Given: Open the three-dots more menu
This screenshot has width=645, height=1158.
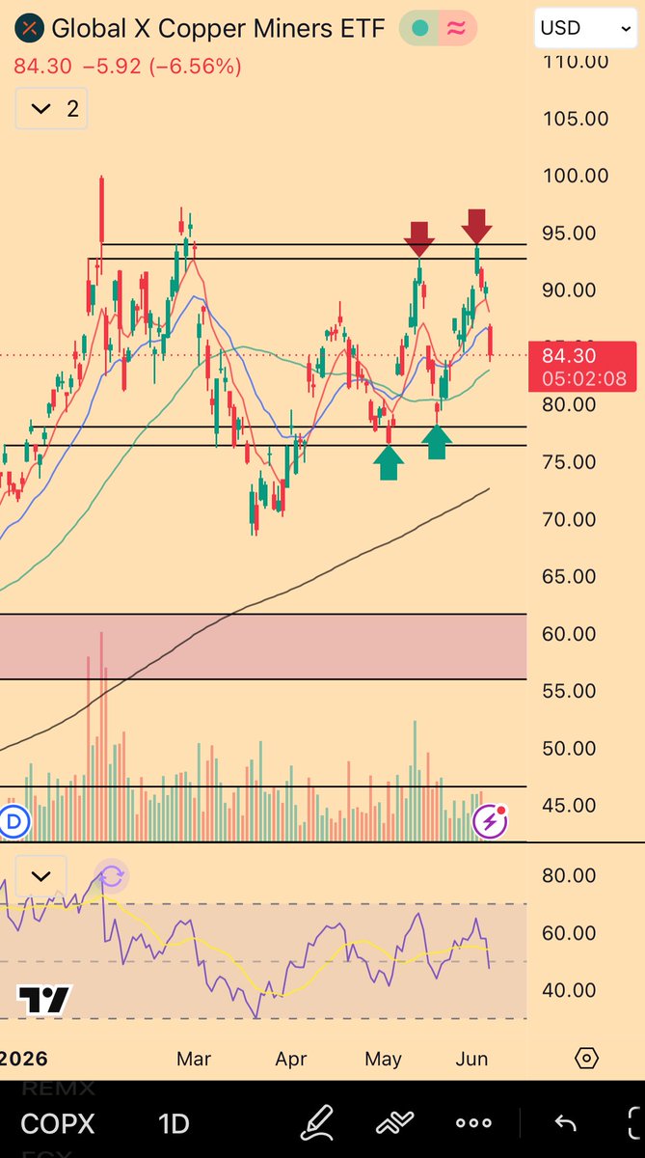Looking at the screenshot, I should point(473,1124).
